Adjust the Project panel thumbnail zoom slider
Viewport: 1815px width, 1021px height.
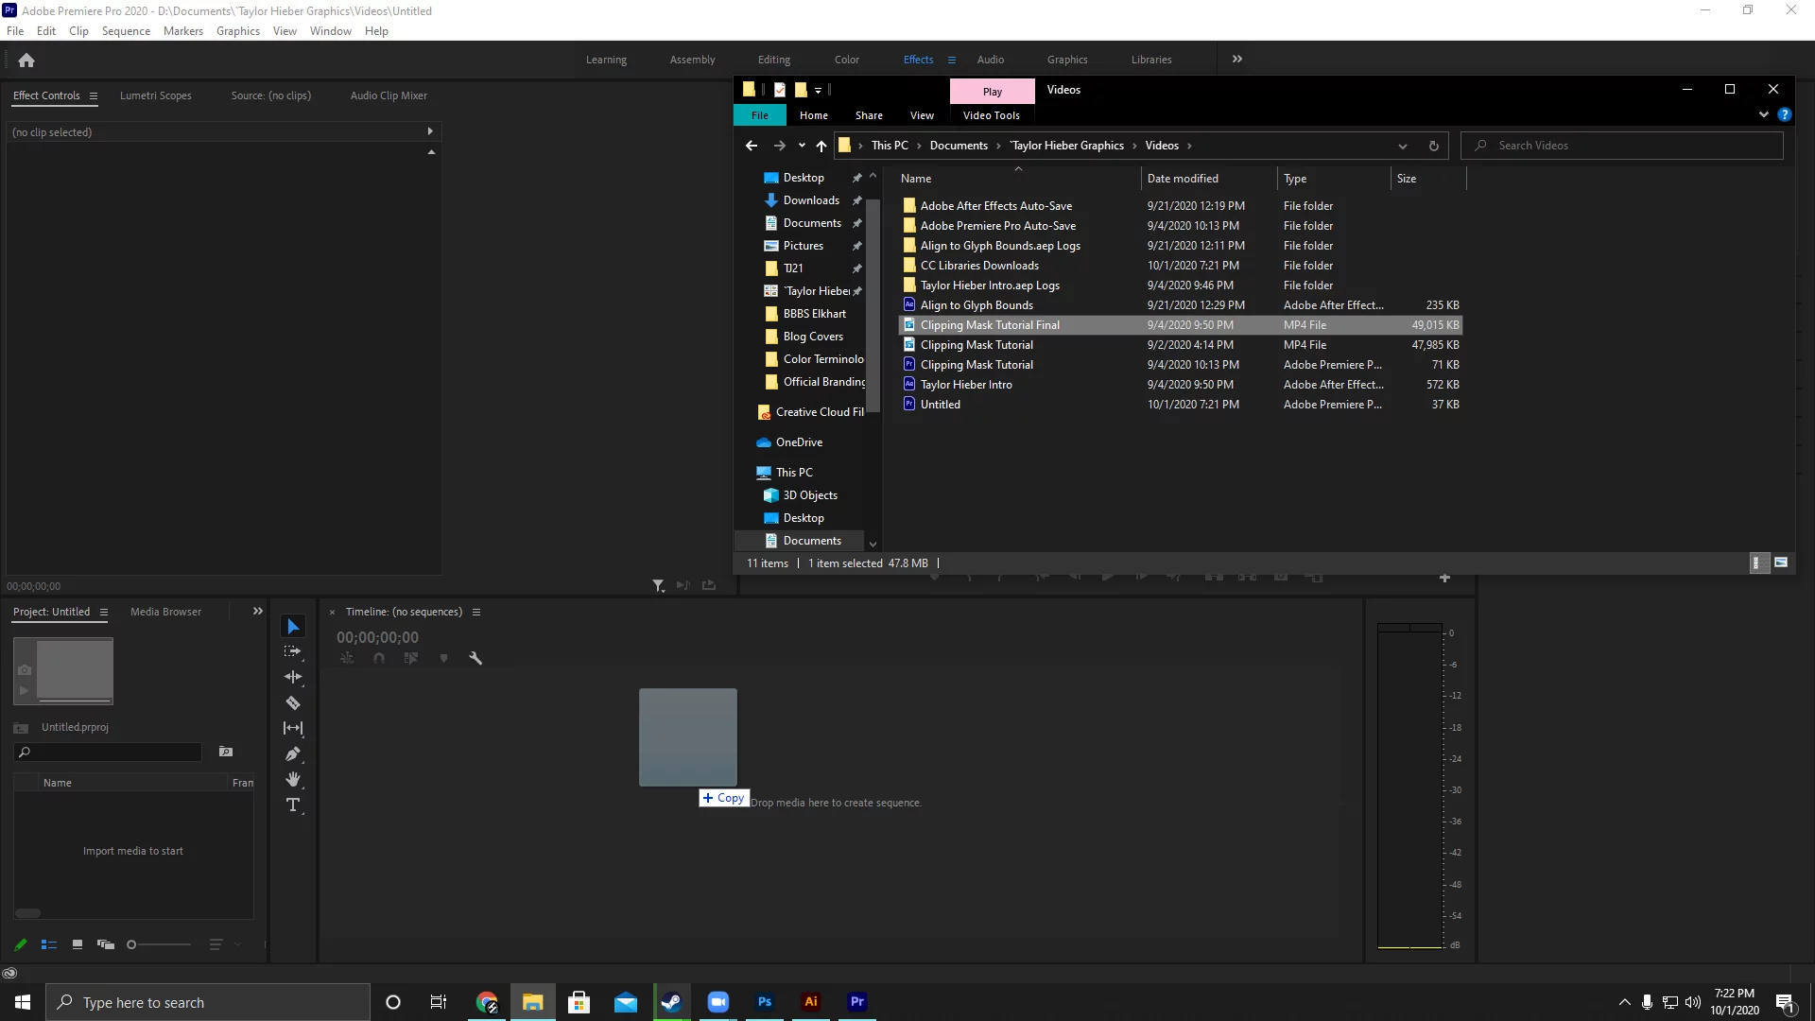pos(132,943)
